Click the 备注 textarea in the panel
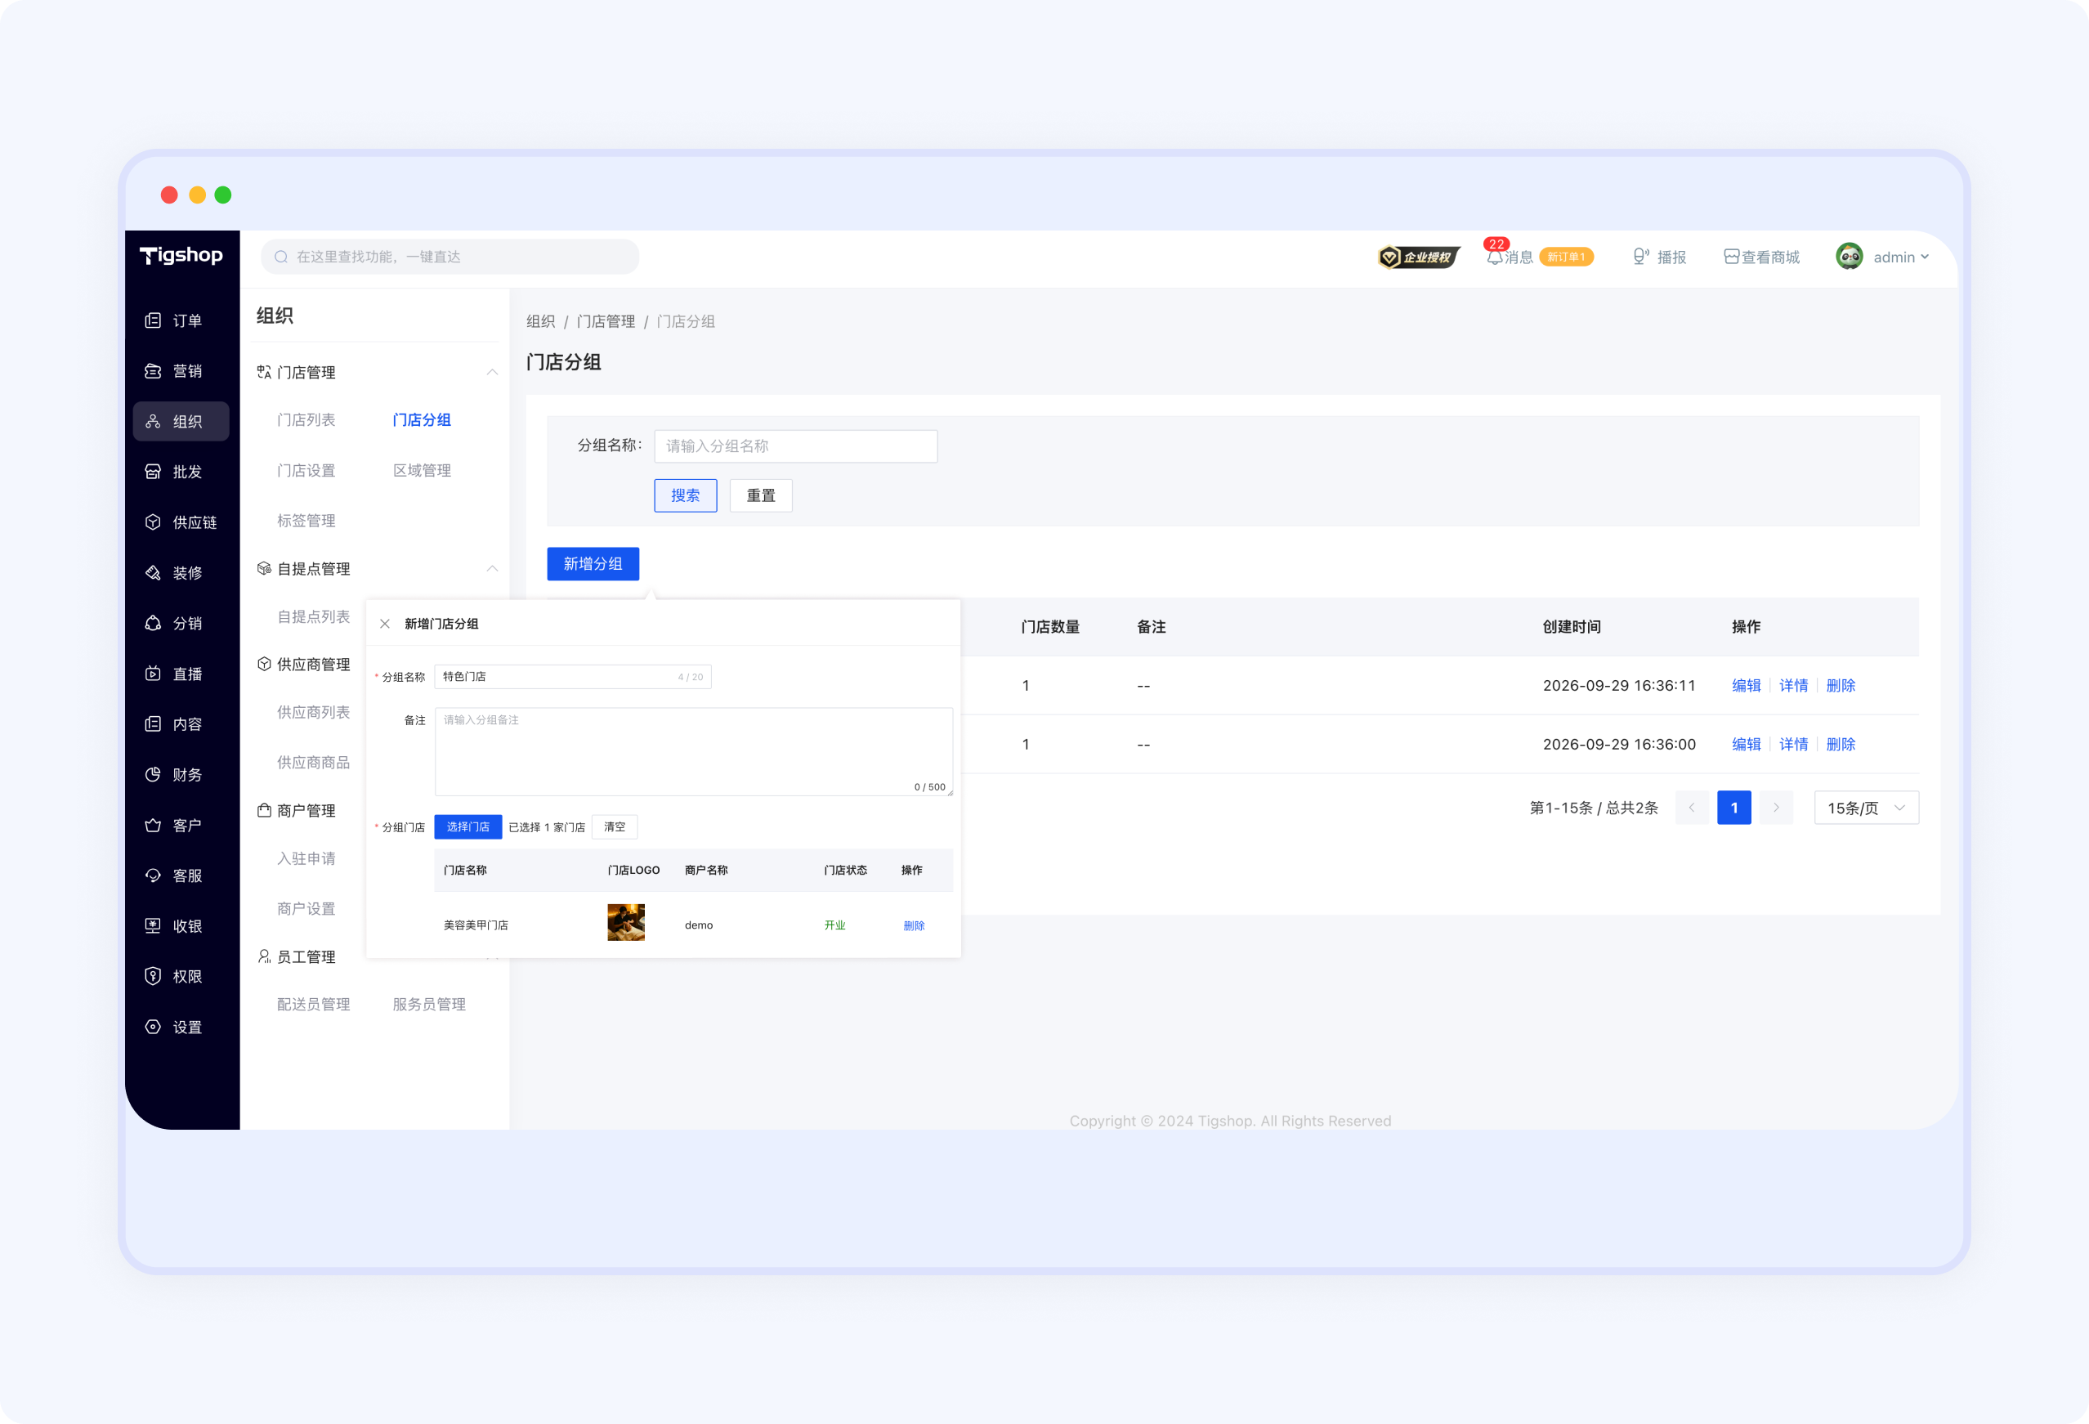2089x1424 pixels. tap(694, 751)
